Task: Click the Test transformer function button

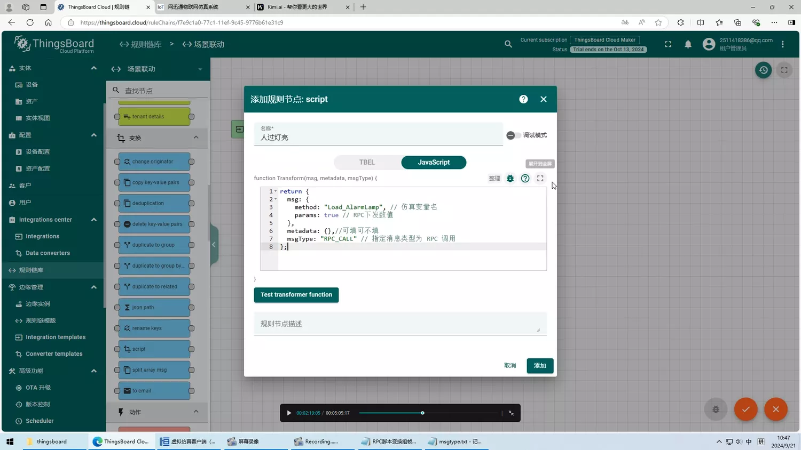Action: point(296,295)
